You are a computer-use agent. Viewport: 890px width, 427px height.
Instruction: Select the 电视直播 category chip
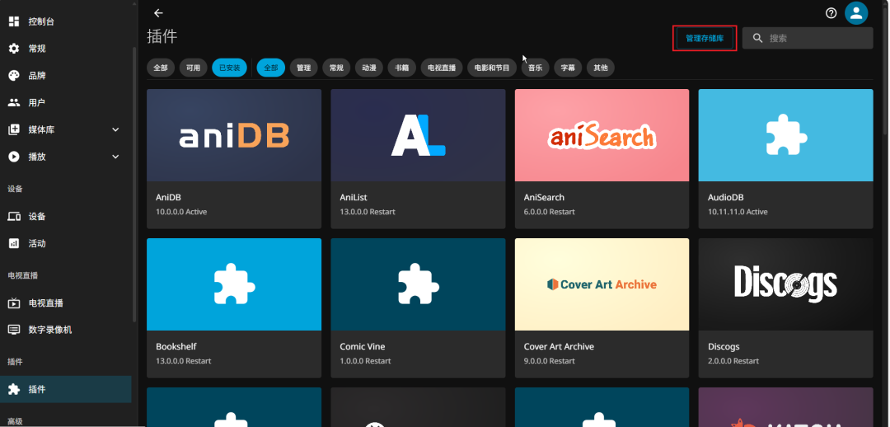(443, 68)
